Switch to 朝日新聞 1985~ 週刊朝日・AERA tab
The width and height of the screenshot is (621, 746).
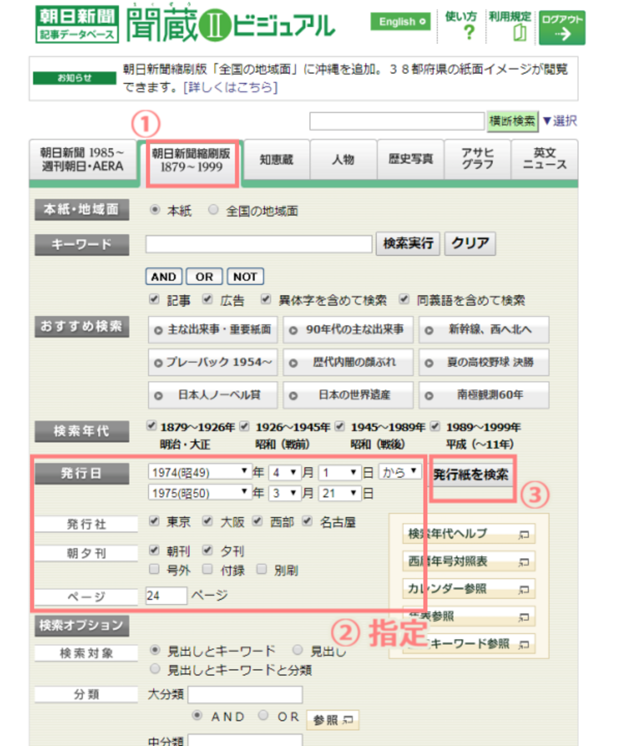pyautogui.click(x=83, y=160)
